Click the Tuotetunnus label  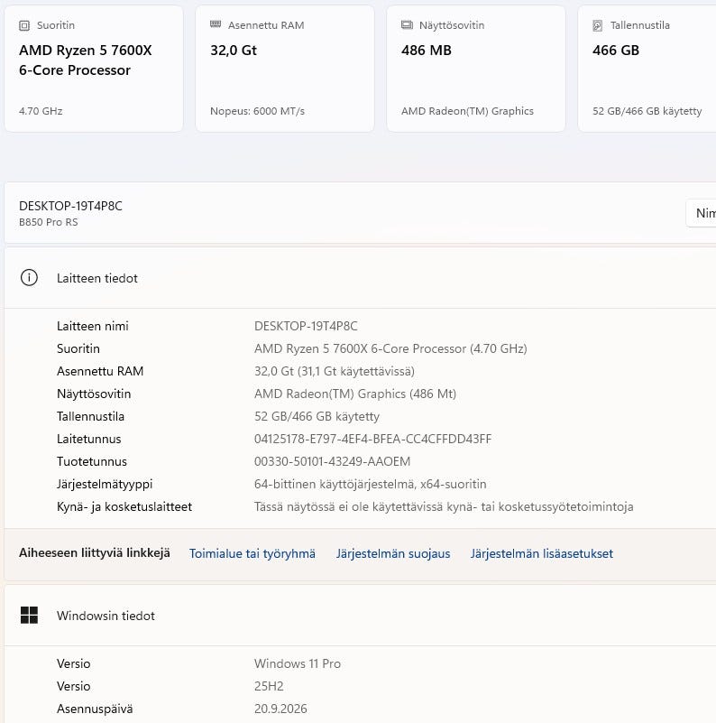point(92,461)
